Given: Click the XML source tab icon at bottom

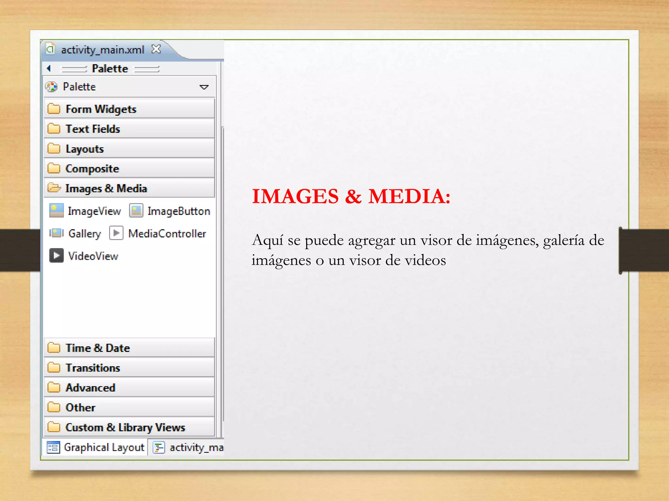Looking at the screenshot, I should click(159, 448).
